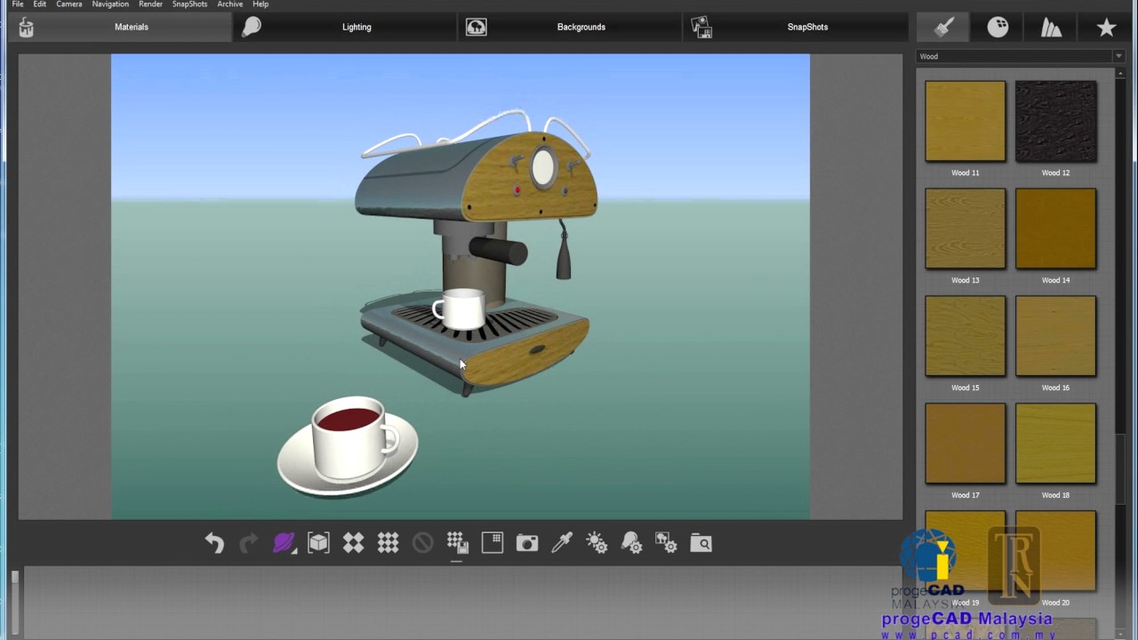Click the camera snapshot icon
The width and height of the screenshot is (1138, 640).
(527, 543)
